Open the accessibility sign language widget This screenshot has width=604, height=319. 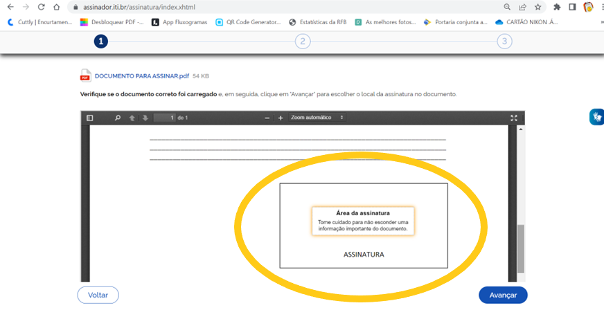pos(596,117)
